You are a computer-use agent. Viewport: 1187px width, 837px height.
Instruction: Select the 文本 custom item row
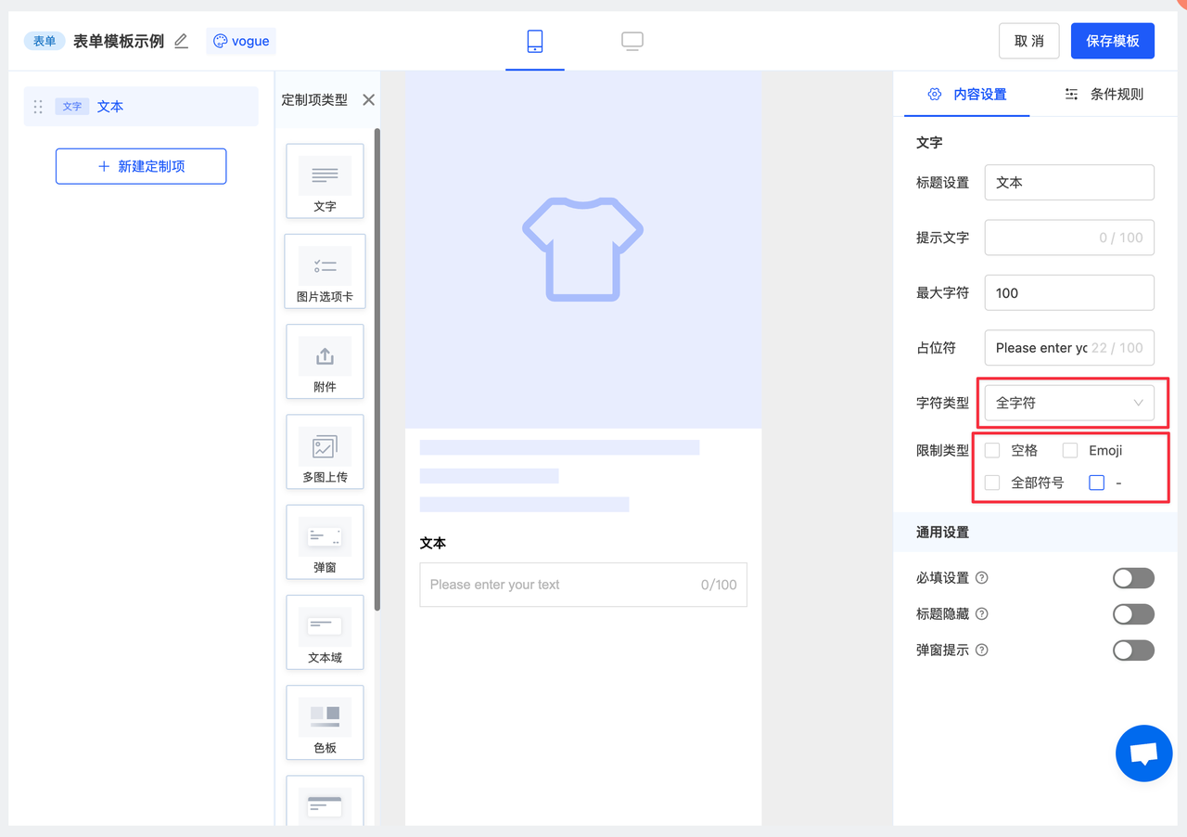[141, 107]
